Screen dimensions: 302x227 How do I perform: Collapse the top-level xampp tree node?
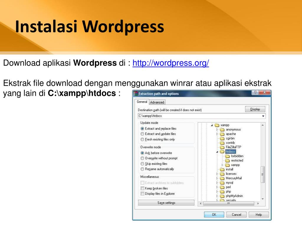(212, 125)
